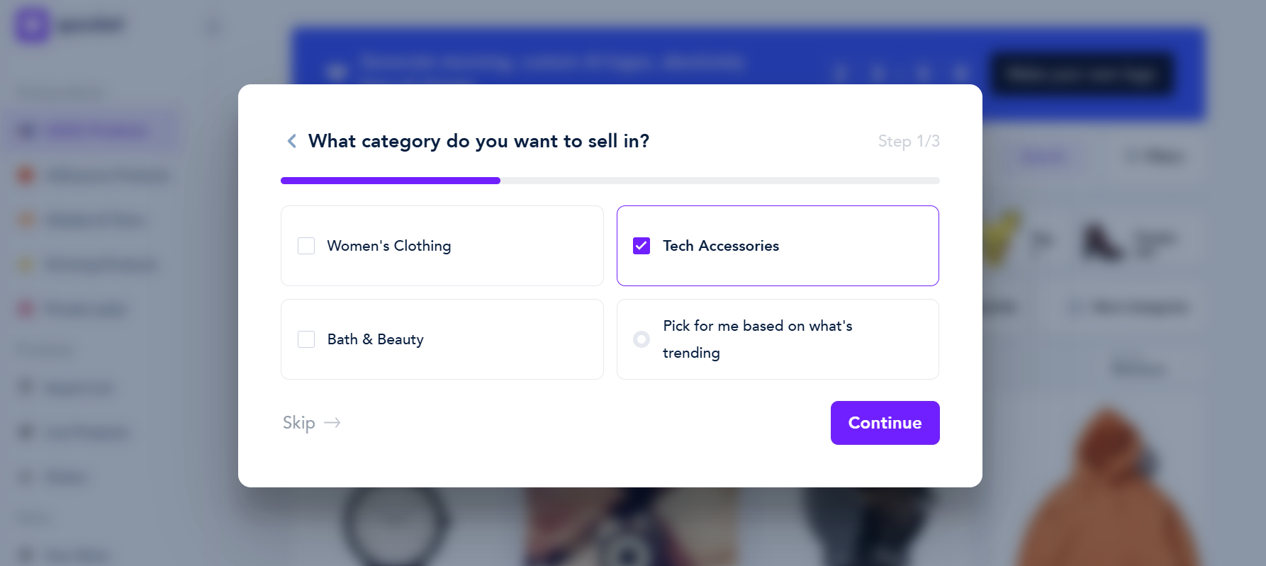This screenshot has width=1266, height=566.
Task: Go back using the left chevron
Action: [291, 141]
